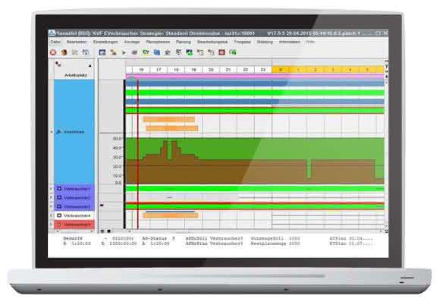Image resolution: width=440 pixels, height=308 pixels.
Task: Click the small dots icon above the Arbeitsplatz header
Action: (x=58, y=64)
